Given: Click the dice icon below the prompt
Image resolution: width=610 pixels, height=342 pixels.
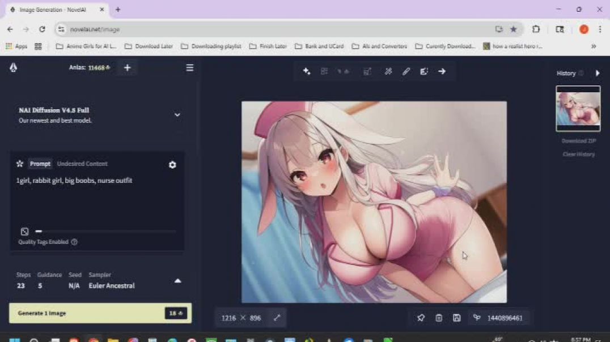Looking at the screenshot, I should point(24,232).
